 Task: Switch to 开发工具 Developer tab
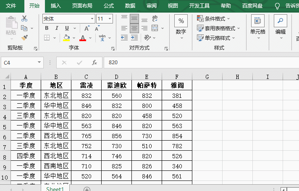199,6
